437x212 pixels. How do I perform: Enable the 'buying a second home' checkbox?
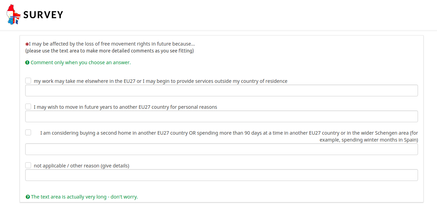click(x=28, y=133)
